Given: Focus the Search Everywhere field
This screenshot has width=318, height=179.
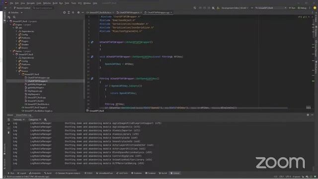Looking at the screenshot, I should click(43, 8).
